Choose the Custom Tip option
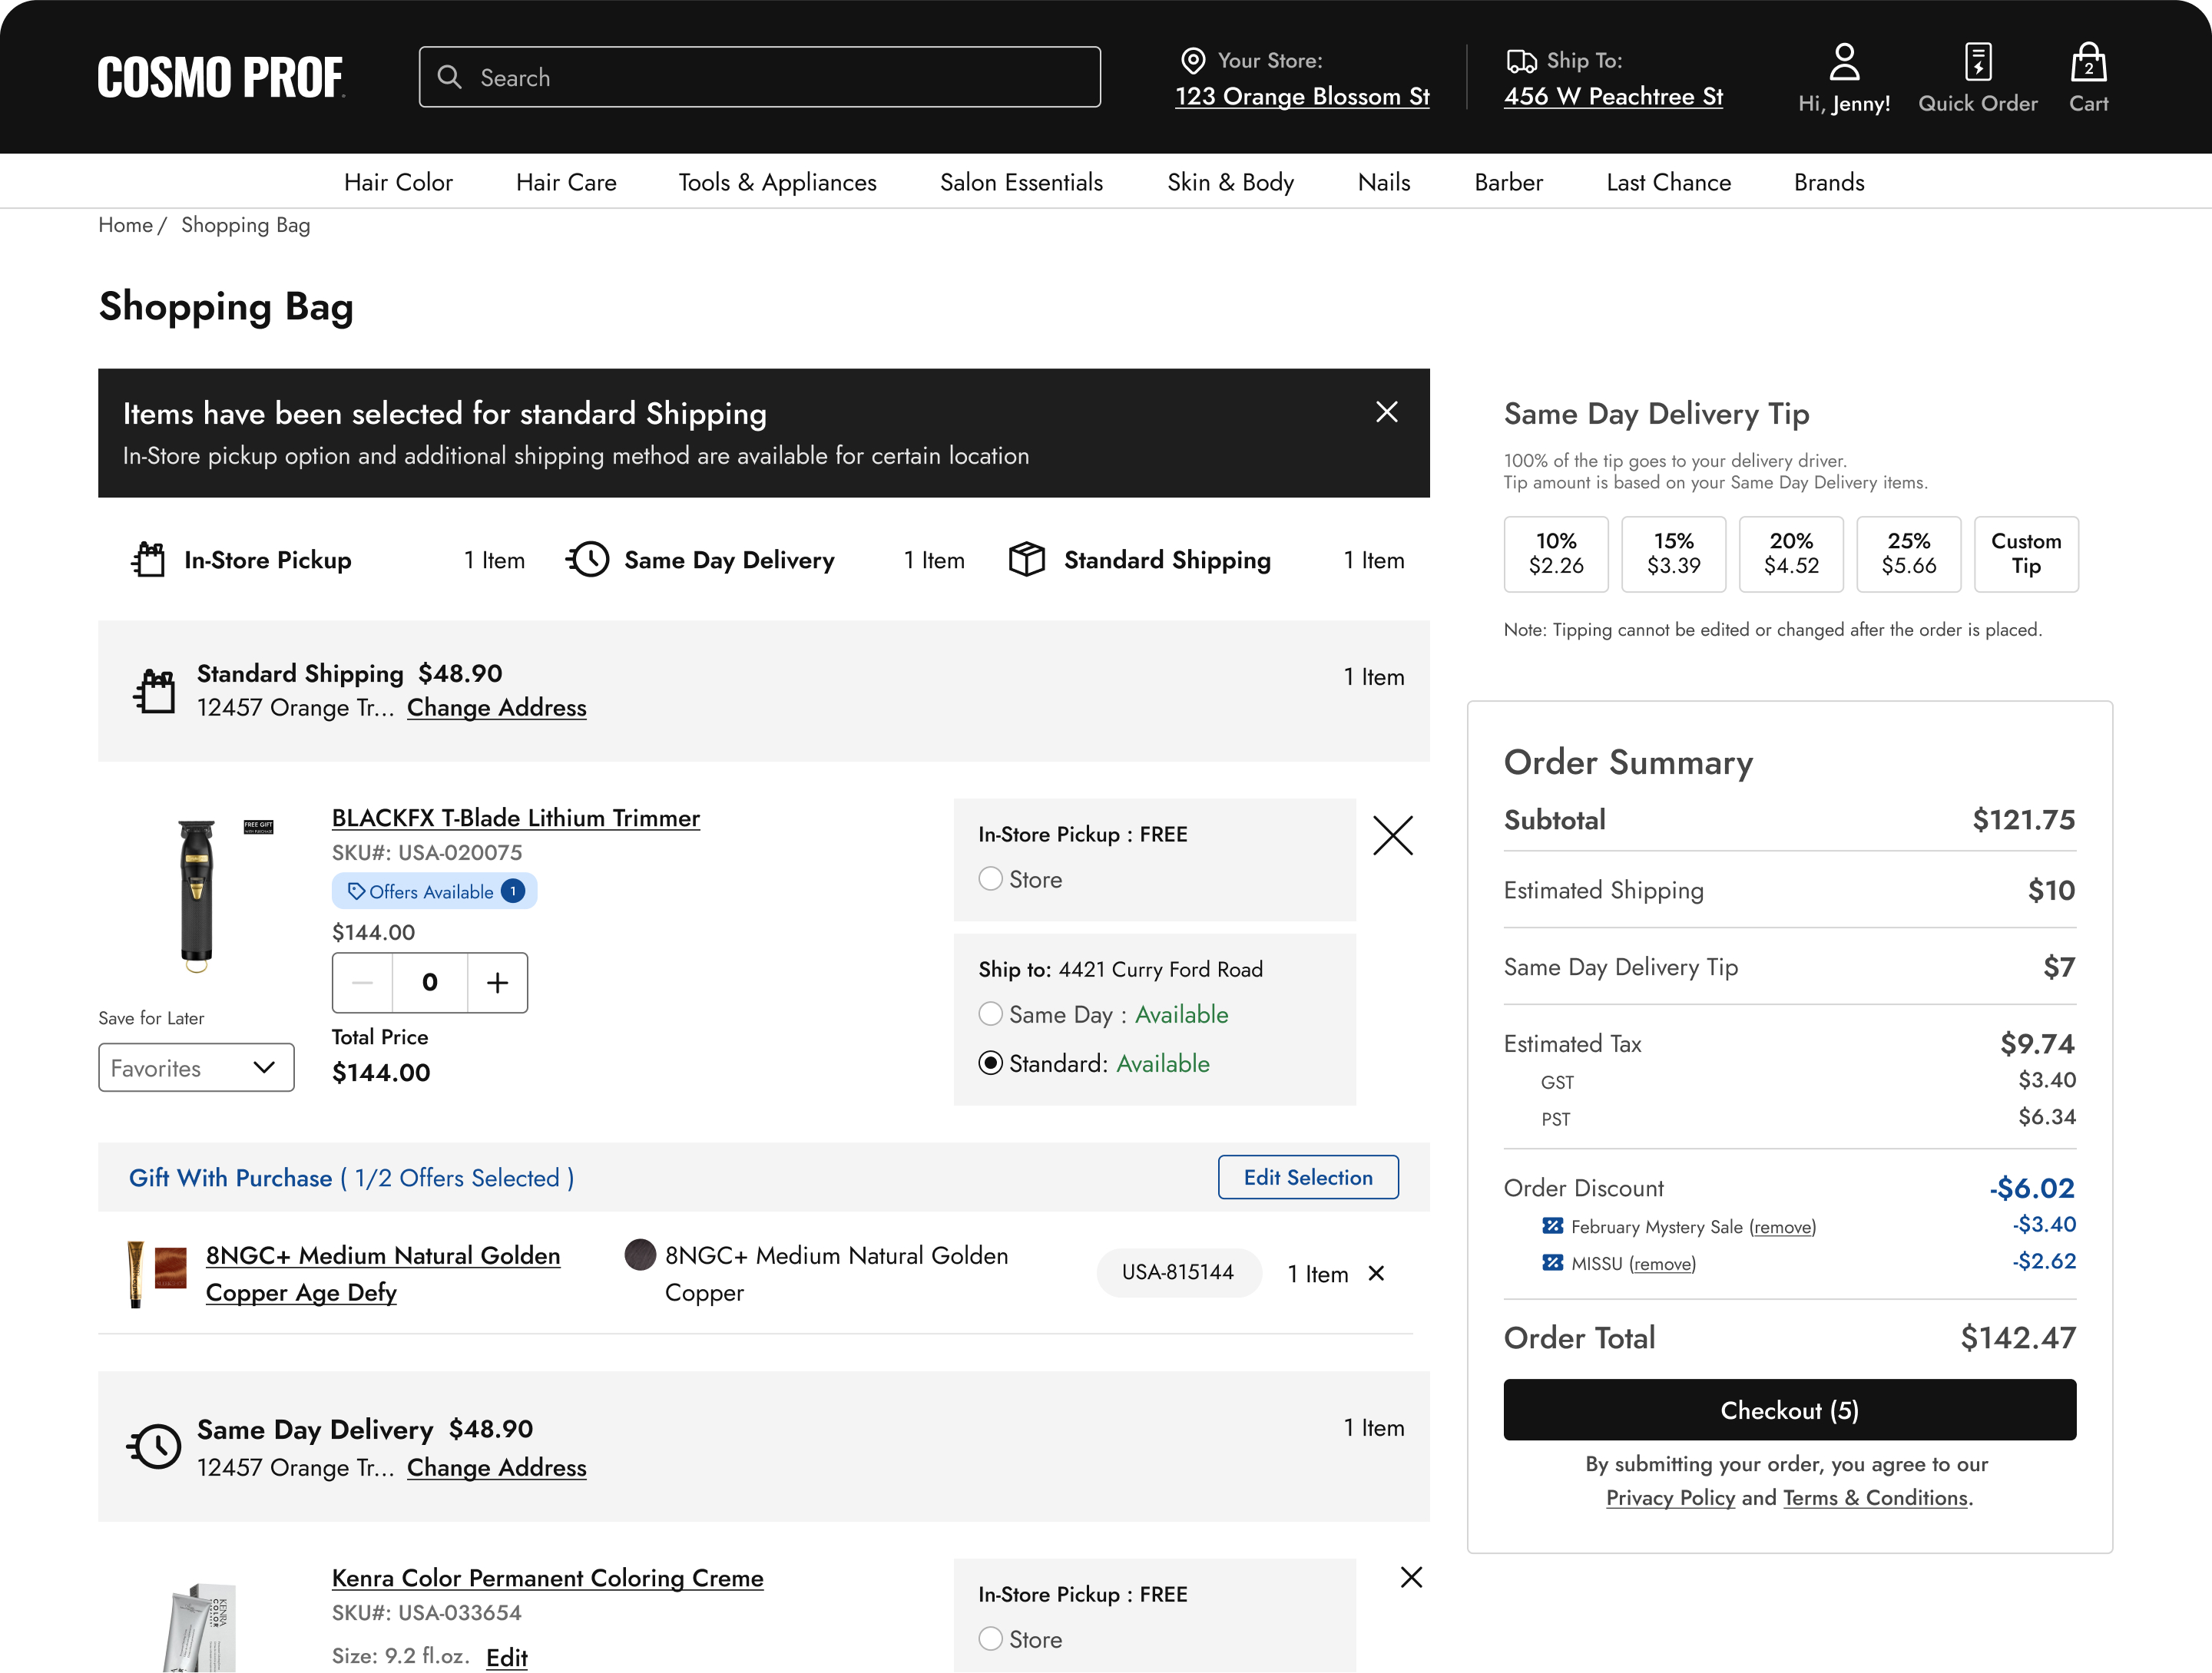Screen dimensions: 2212x1673 point(2026,554)
